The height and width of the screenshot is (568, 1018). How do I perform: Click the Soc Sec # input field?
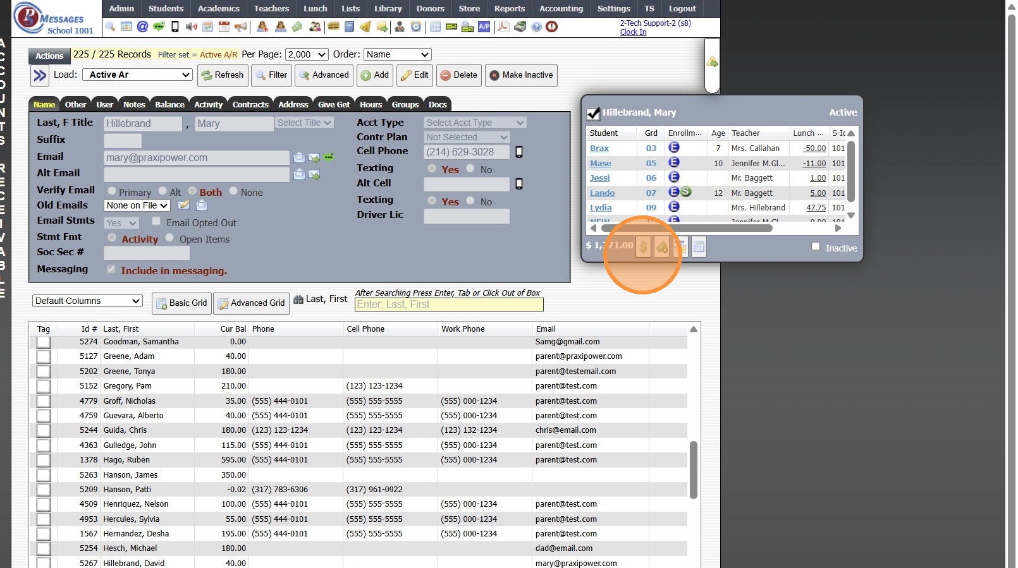147,253
